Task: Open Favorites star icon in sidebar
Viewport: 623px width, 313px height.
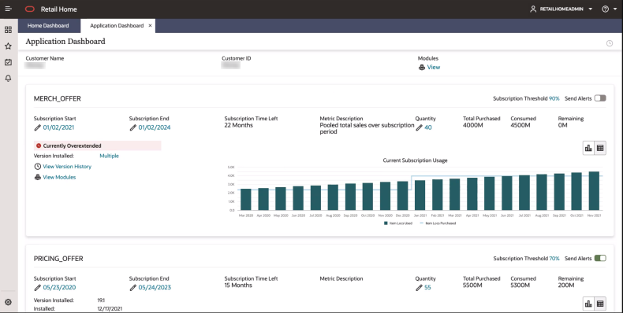Action: (8, 46)
